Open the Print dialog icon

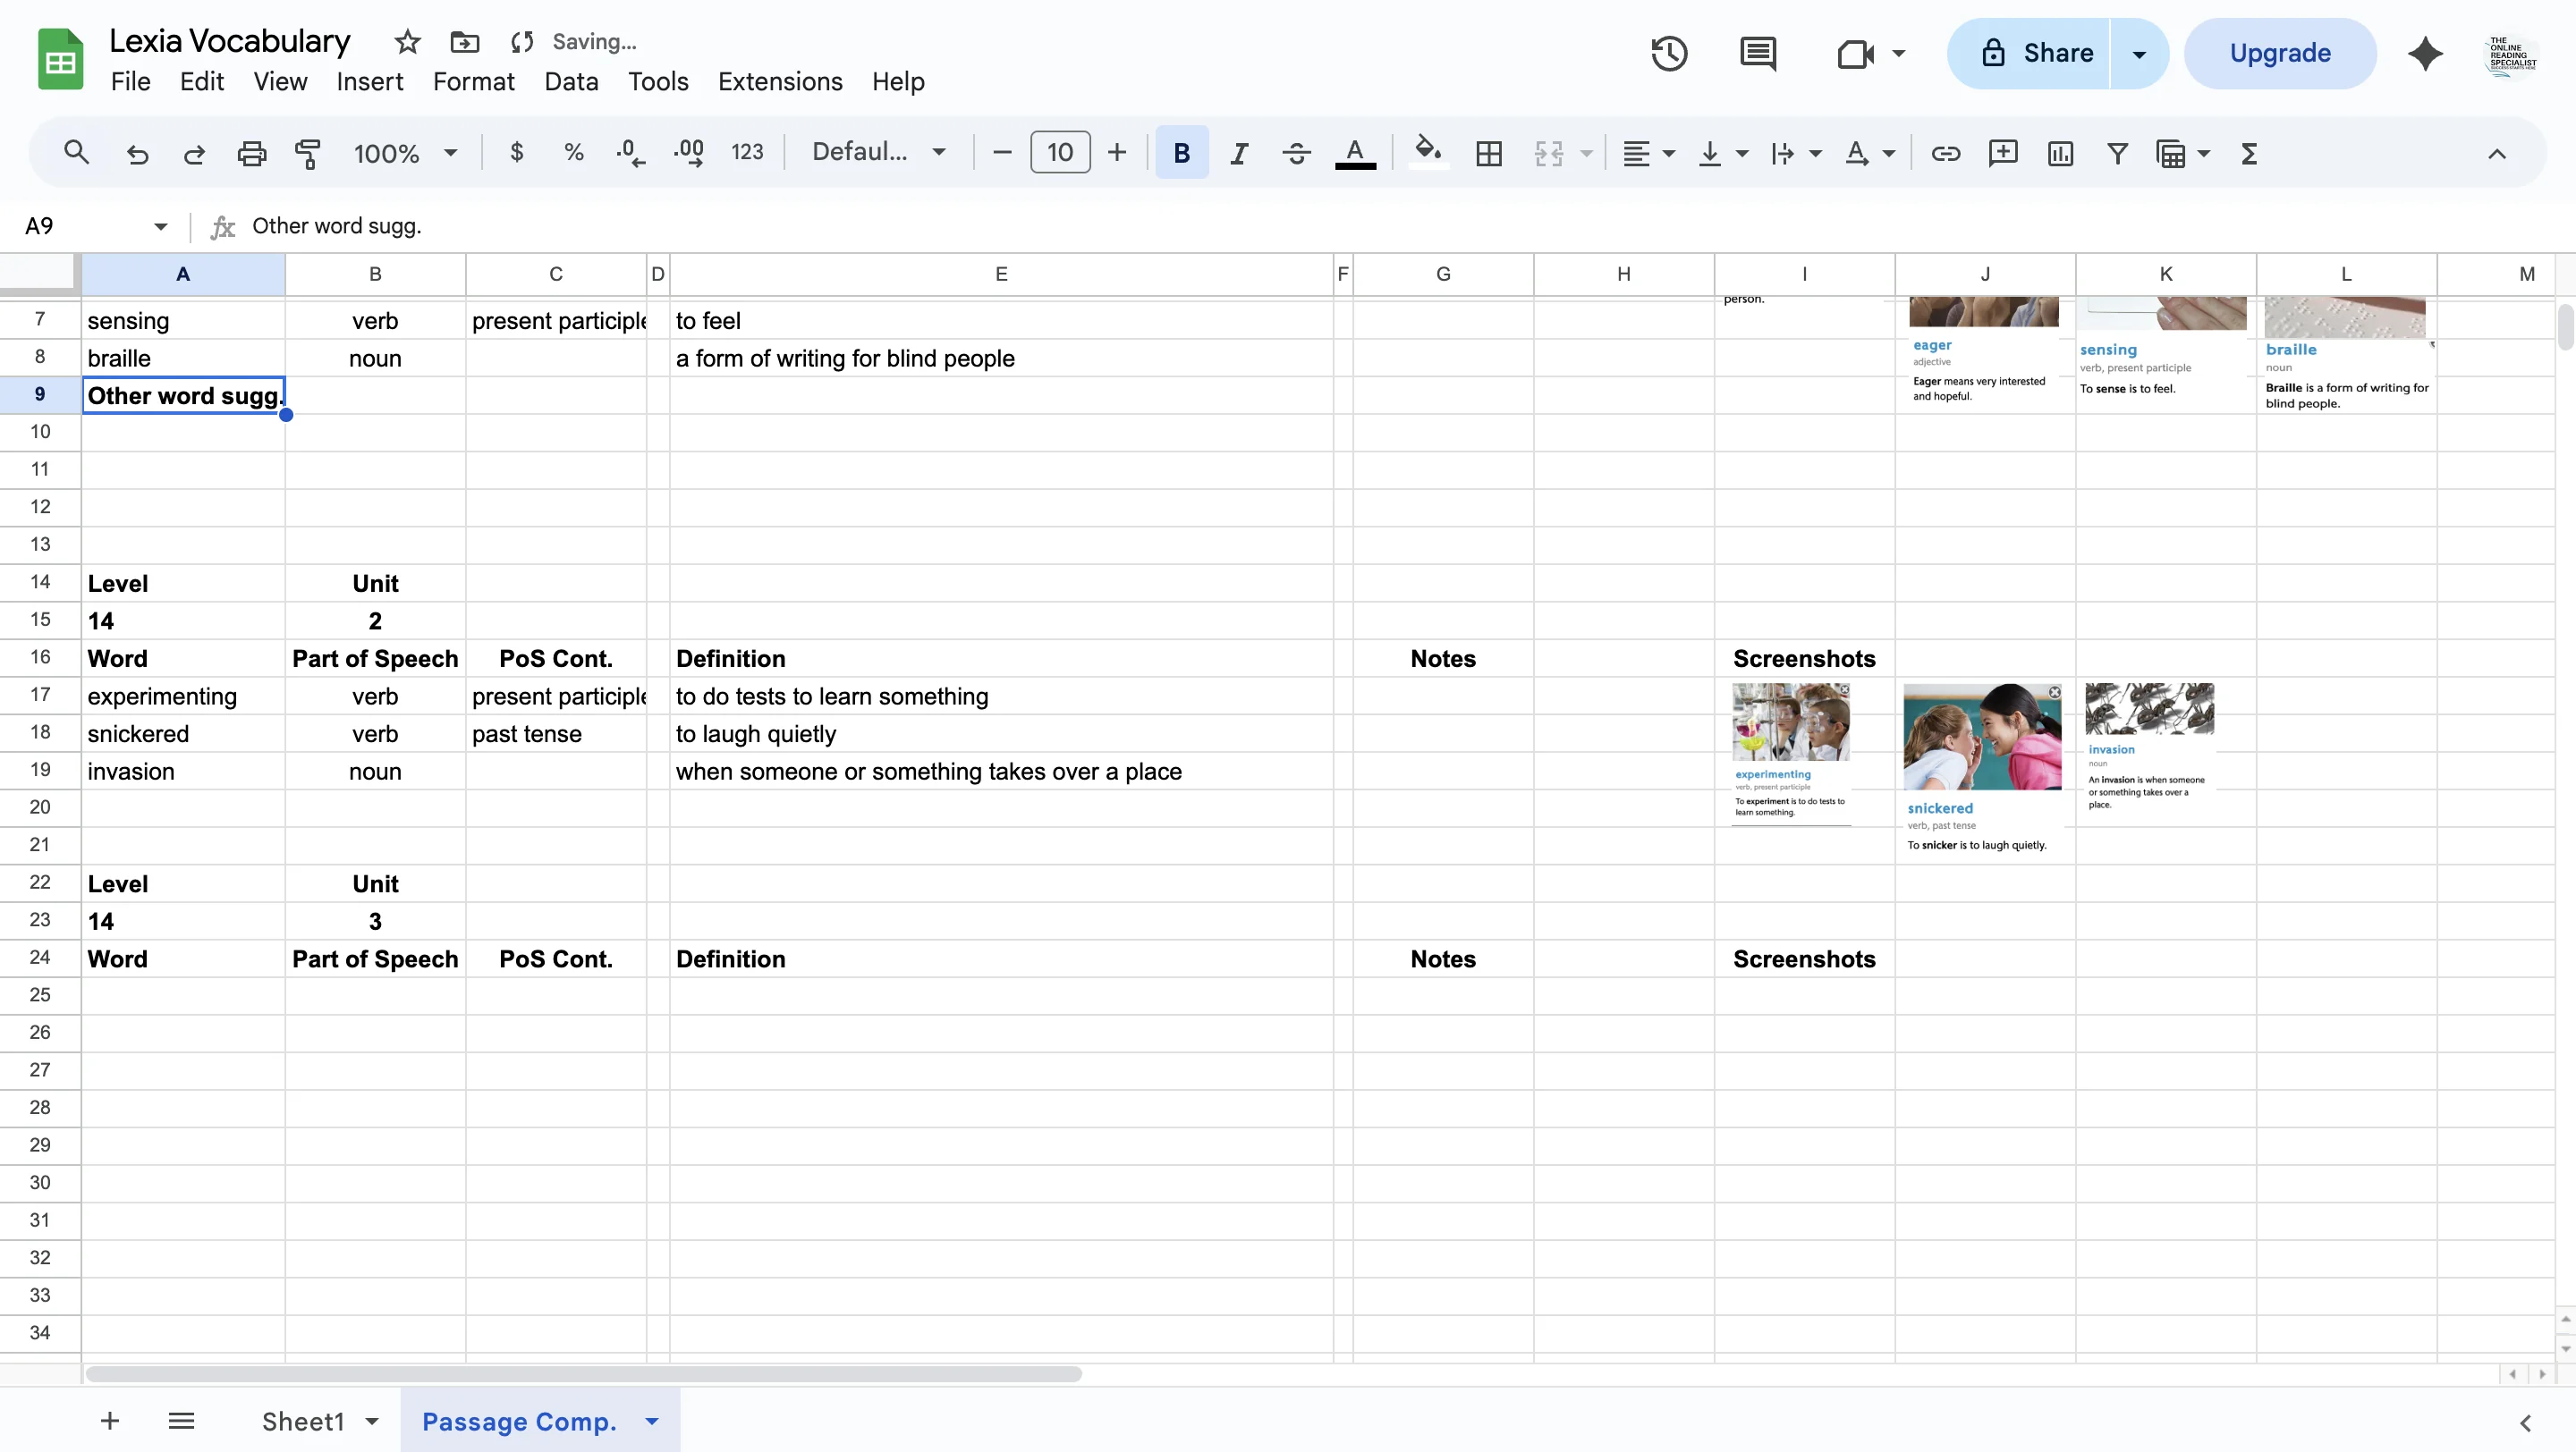tap(251, 153)
